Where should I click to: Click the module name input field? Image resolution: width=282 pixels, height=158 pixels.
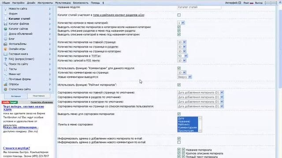pyautogui.click(x=199, y=7)
